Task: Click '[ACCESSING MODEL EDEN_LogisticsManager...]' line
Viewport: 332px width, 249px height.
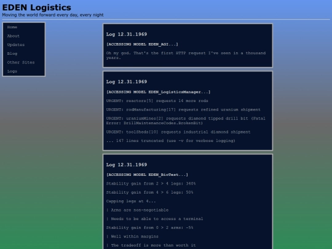Action: coord(158,92)
